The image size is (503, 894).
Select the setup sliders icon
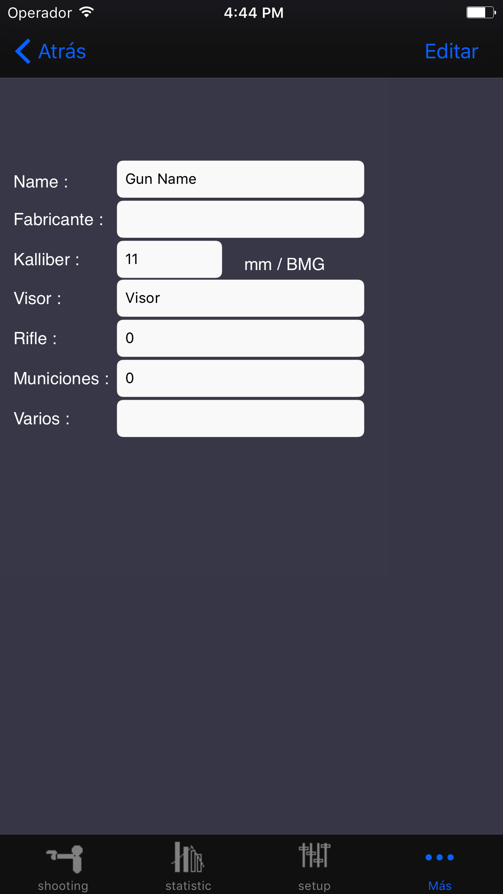click(314, 855)
